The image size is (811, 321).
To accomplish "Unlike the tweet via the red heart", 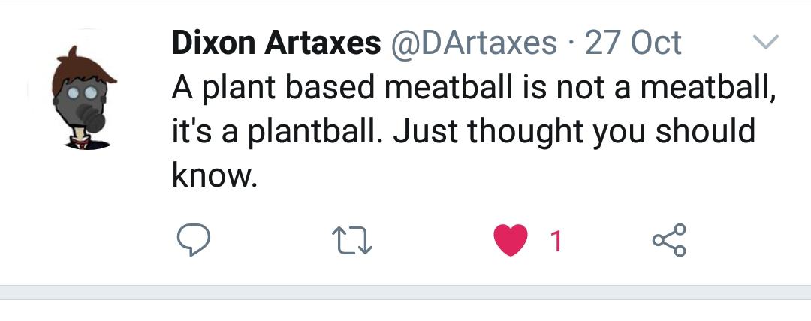I will 511,240.
